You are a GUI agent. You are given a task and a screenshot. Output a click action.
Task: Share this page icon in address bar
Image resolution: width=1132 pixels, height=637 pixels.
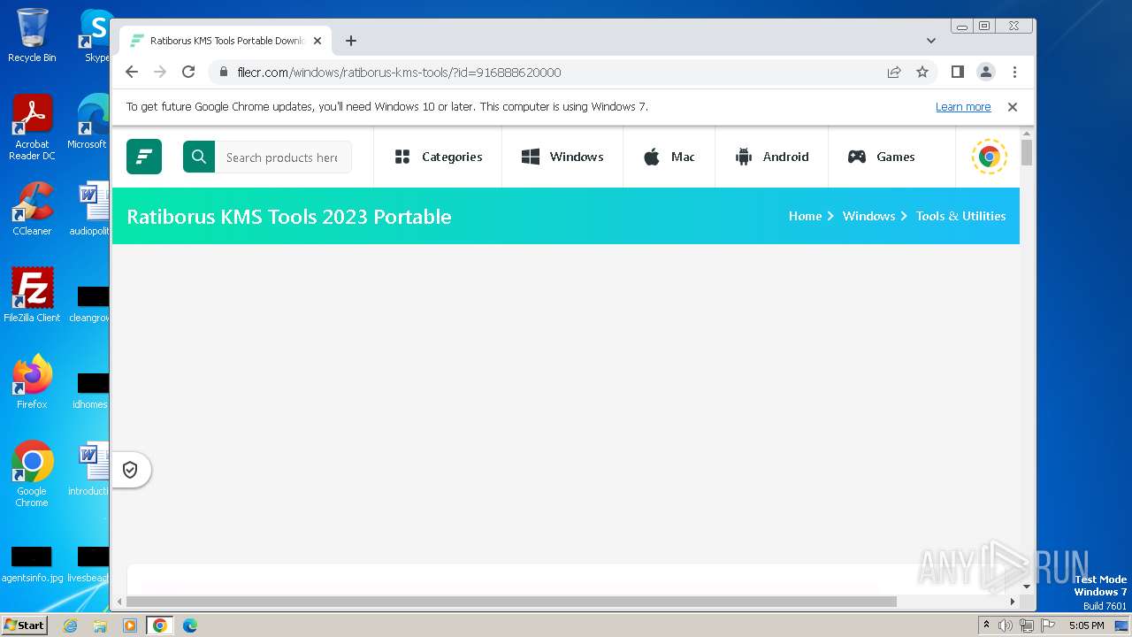click(894, 72)
